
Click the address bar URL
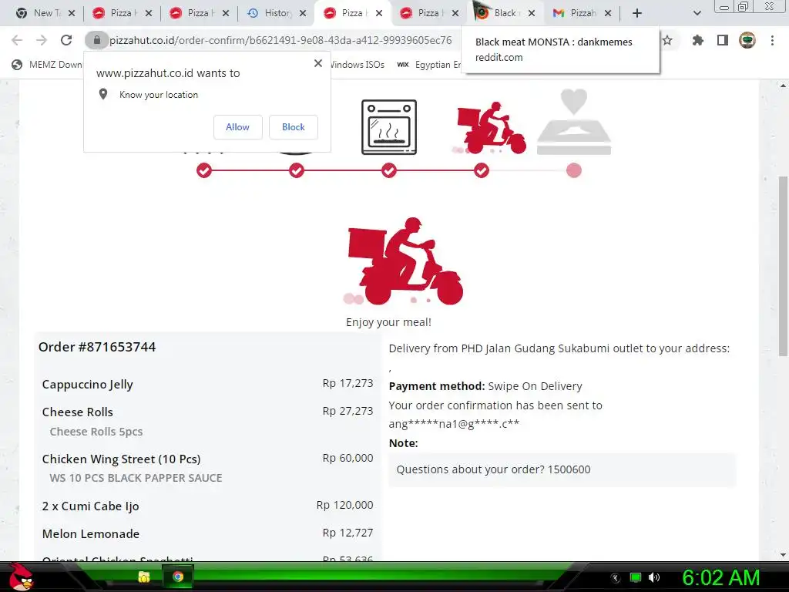click(280, 40)
